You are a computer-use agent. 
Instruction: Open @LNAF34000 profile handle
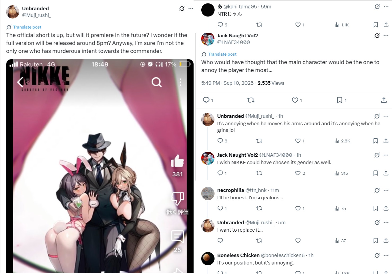[233, 42]
